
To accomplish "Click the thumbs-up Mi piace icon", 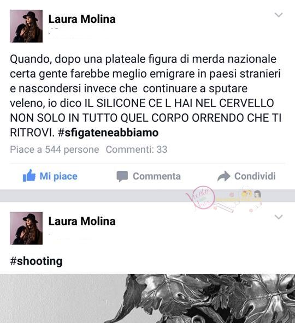I will 29,176.
